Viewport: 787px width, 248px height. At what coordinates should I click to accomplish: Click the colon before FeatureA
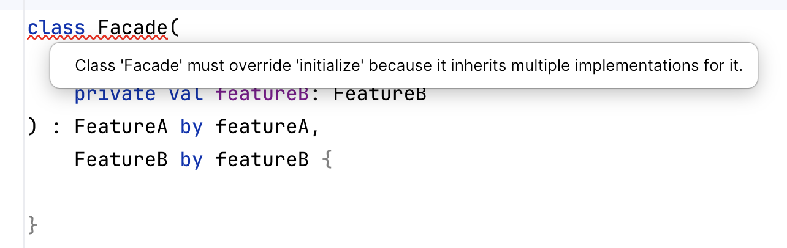pos(56,127)
